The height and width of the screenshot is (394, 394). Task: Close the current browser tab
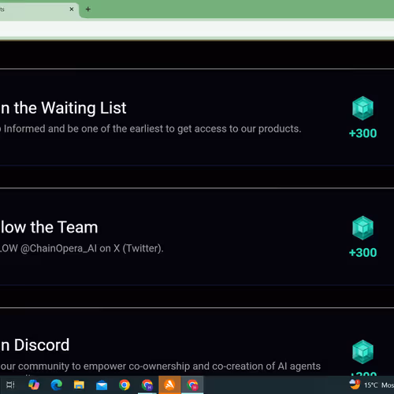[72, 9]
